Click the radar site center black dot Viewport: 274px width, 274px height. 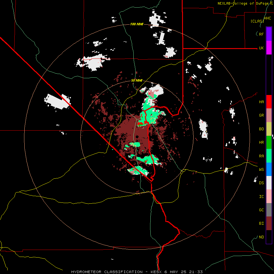[137, 136]
